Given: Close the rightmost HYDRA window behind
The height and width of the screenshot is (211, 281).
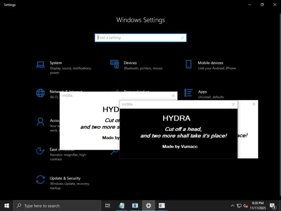Looking at the screenshot, I should pos(254,104).
